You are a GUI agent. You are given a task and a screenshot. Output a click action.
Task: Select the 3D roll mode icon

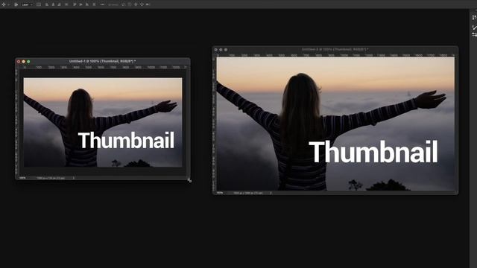click(129, 4)
